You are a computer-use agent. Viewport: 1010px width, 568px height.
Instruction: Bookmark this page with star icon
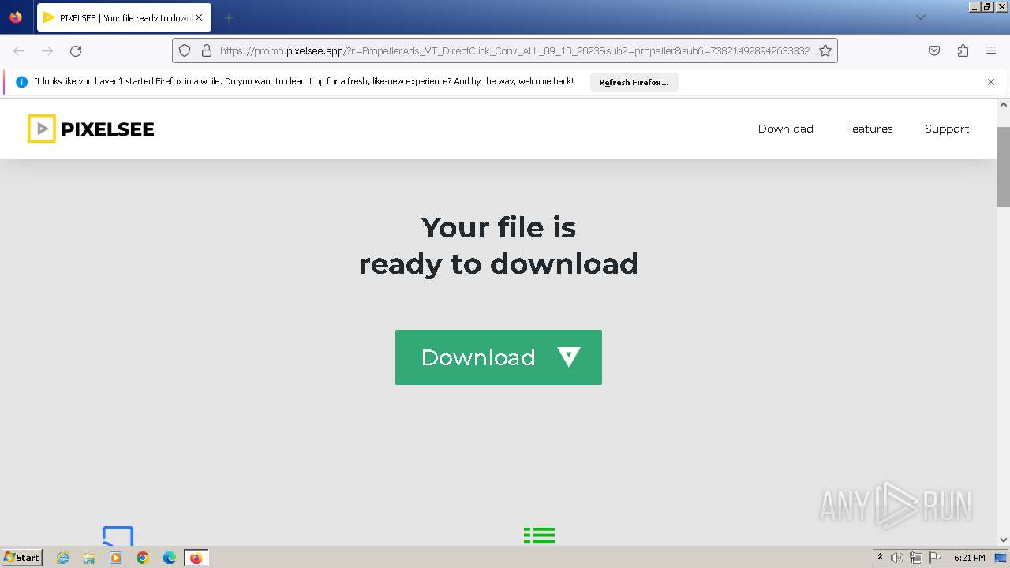[x=825, y=50]
